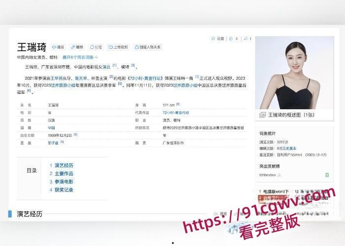Click the 创建人物关系 icon

coord(137,47)
